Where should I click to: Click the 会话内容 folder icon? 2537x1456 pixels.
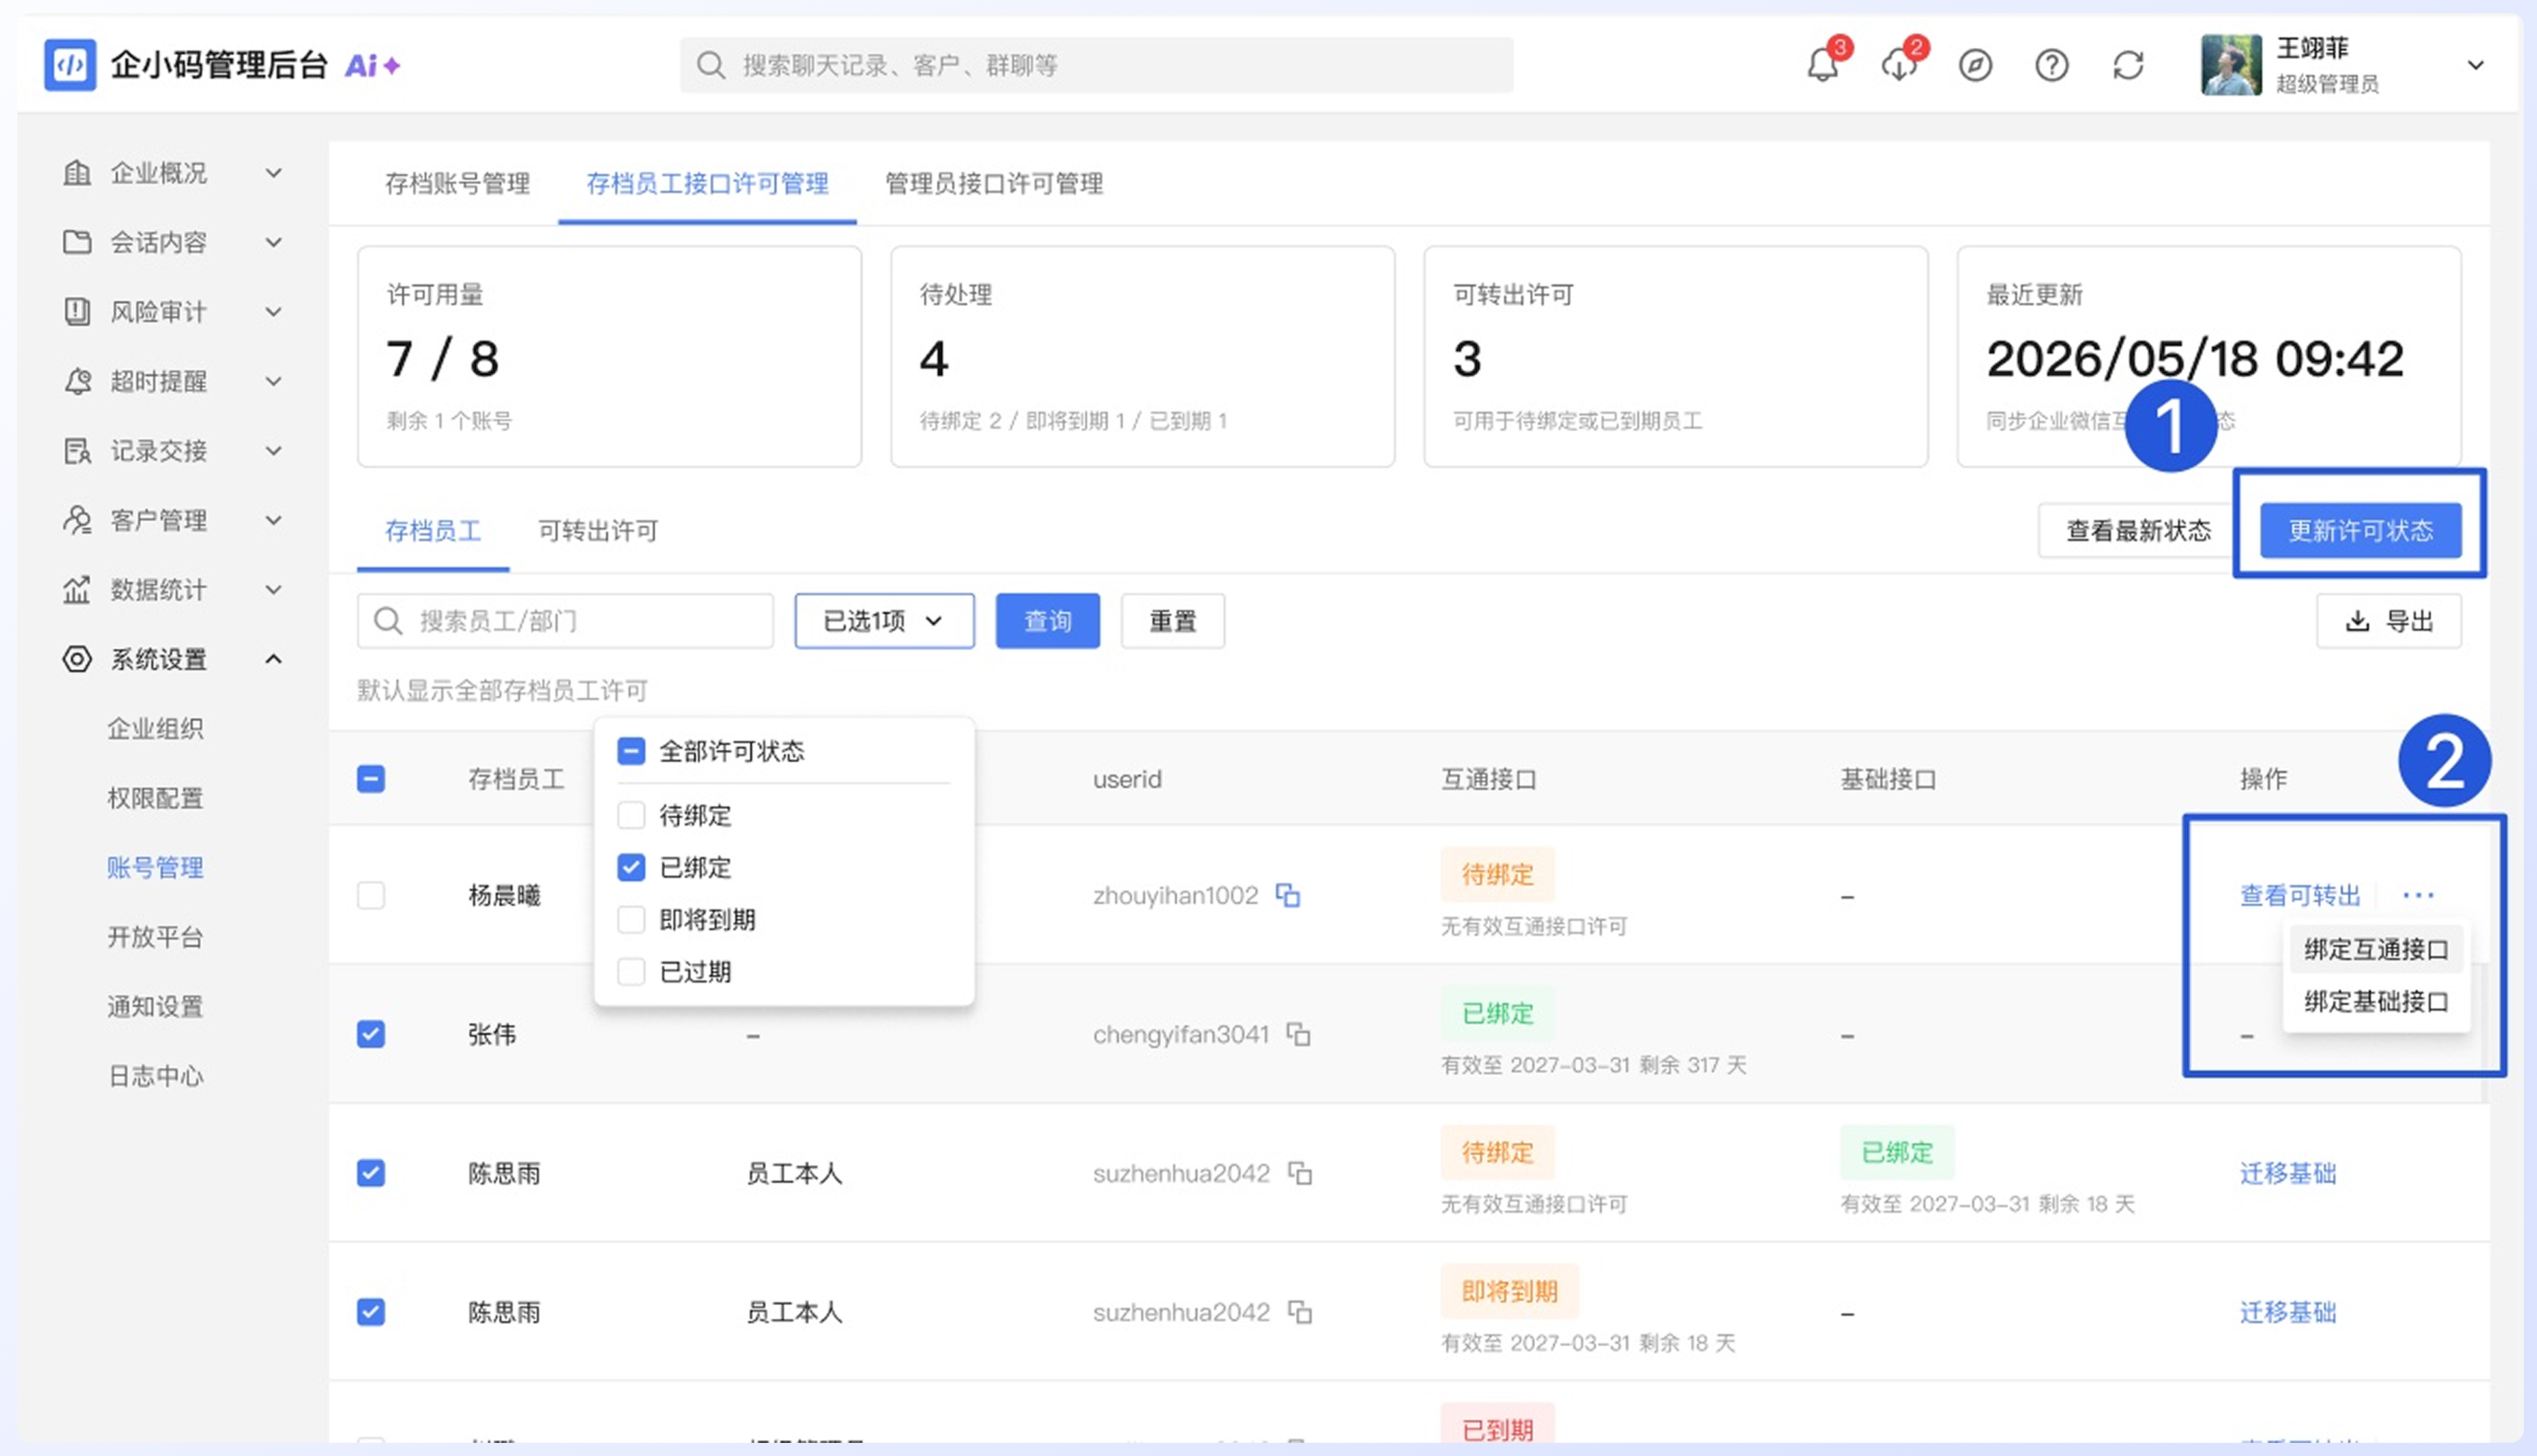click(x=77, y=242)
